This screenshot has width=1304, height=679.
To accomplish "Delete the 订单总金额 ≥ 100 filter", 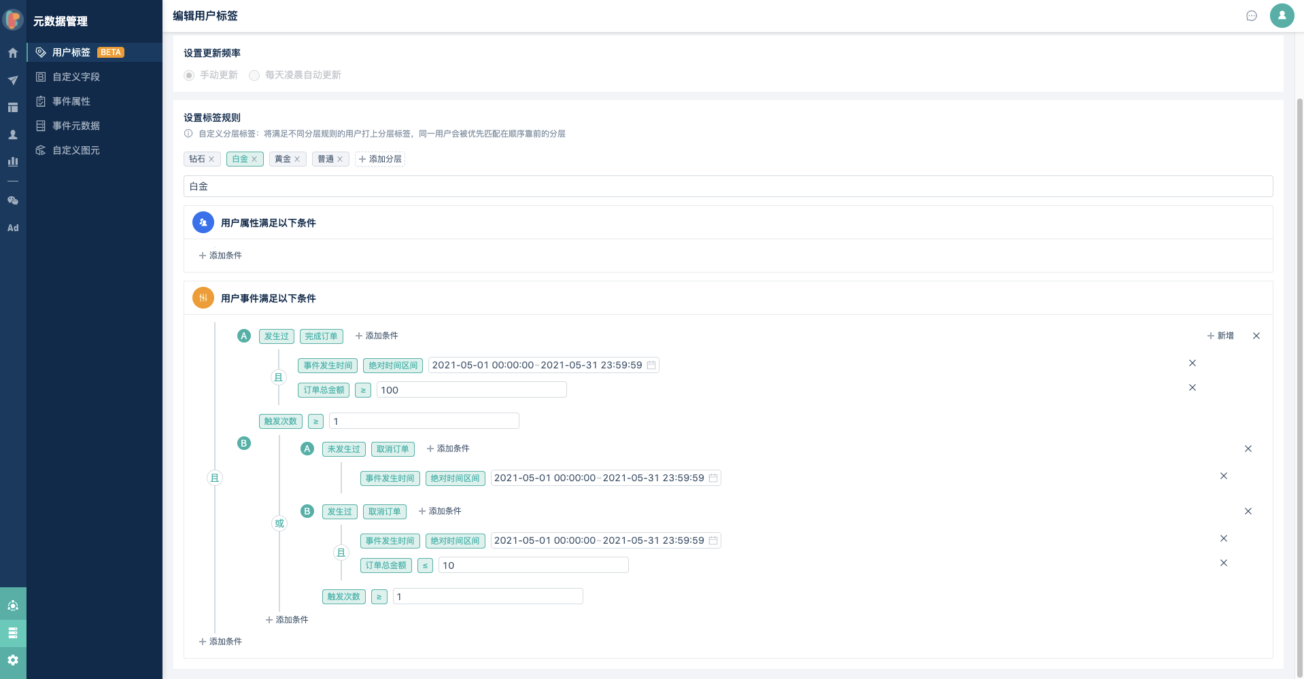I will pyautogui.click(x=1193, y=387).
